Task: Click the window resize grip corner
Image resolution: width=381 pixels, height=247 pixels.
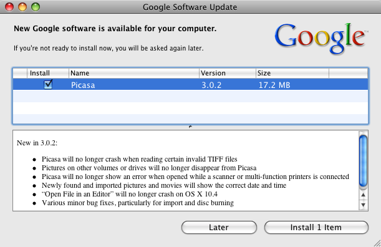Action: point(377,243)
